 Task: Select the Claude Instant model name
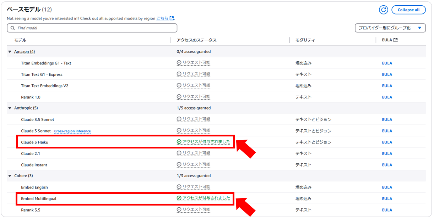click(x=34, y=165)
